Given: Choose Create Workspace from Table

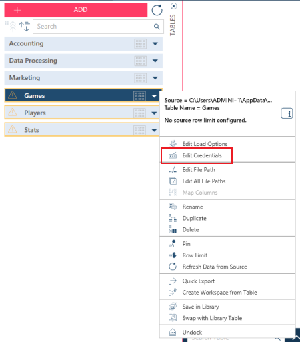Looking at the screenshot, I should (x=227, y=292).
